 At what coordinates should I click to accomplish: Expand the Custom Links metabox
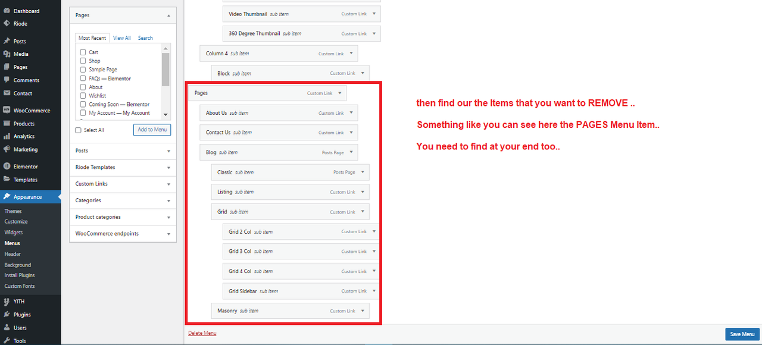tap(168, 184)
